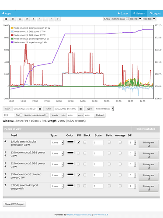163x218 pixels.
Task: Enable Average for import energy feed
Action: [120, 186]
